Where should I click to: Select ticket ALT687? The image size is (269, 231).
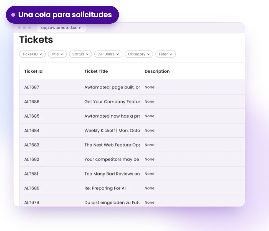(32, 87)
